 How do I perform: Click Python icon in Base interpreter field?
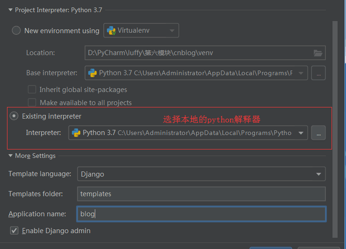pyautogui.click(x=92, y=73)
